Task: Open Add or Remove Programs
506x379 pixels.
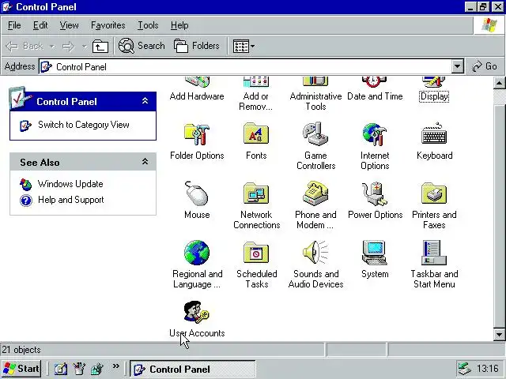Action: 256,94
